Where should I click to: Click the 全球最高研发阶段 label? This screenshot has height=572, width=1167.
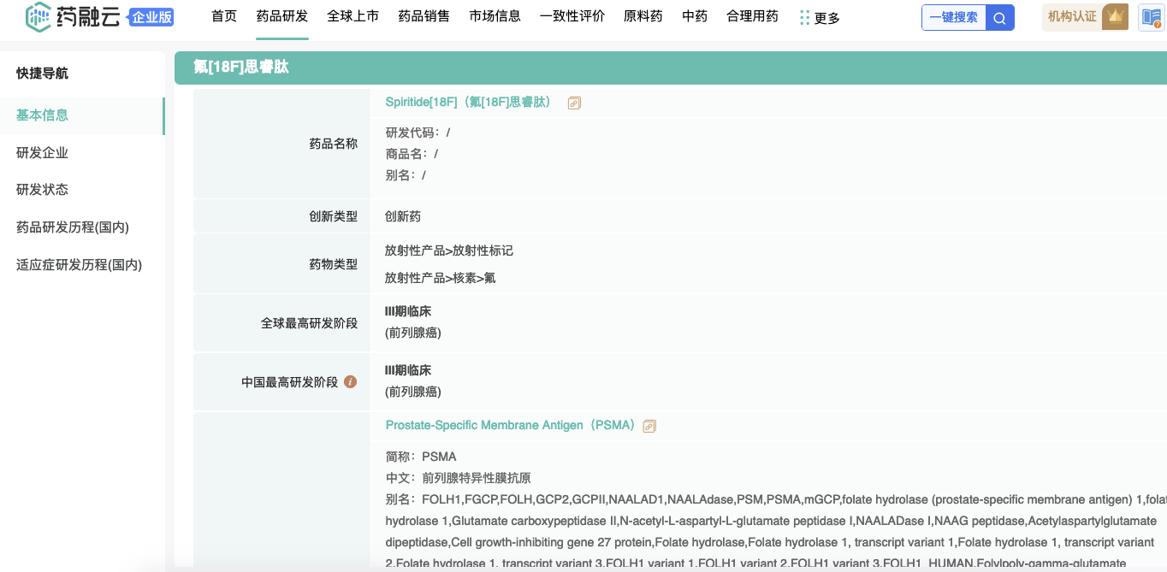(310, 323)
